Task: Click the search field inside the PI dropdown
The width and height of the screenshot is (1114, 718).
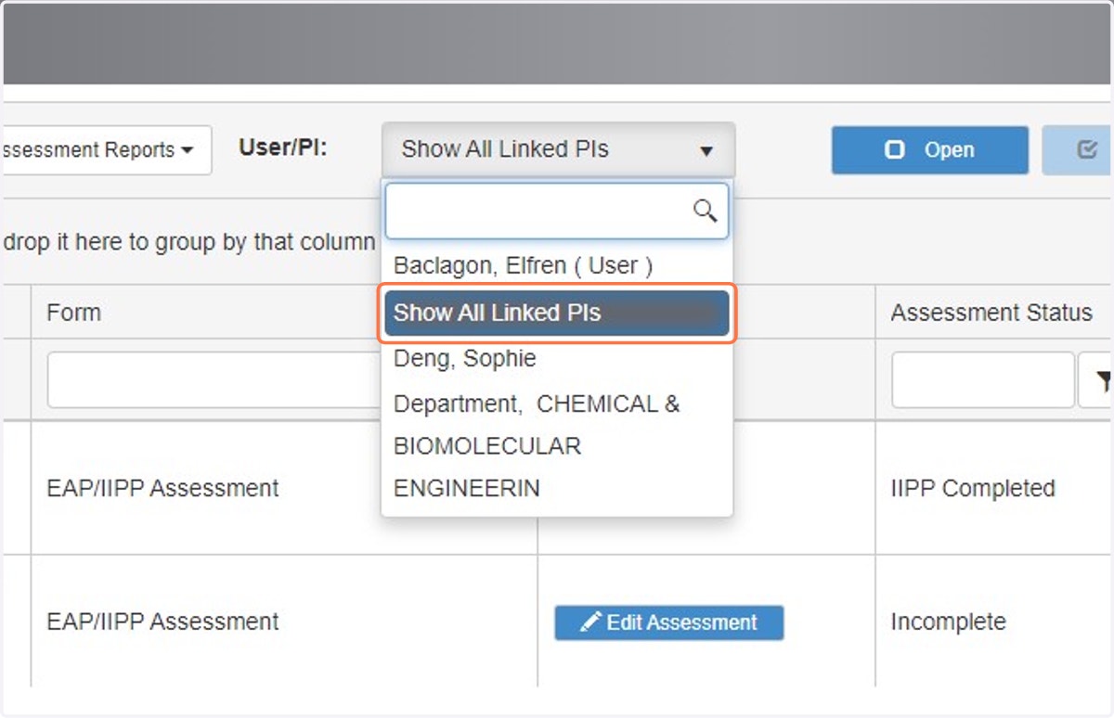Action: (557, 212)
